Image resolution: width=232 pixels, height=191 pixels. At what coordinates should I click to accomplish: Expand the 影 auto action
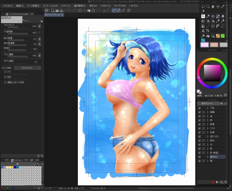click(x=208, y=149)
